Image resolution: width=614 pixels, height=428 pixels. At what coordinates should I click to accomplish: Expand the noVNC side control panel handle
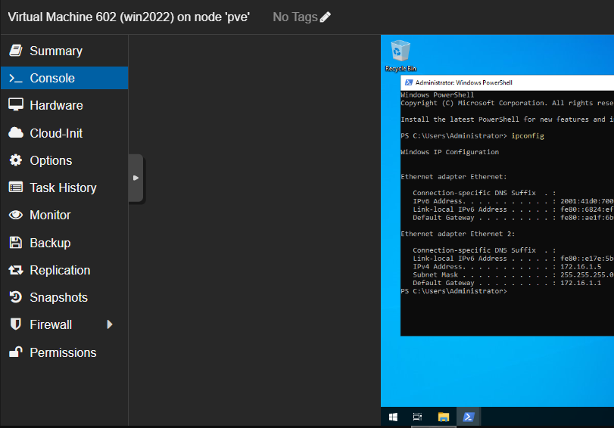pyautogui.click(x=136, y=178)
